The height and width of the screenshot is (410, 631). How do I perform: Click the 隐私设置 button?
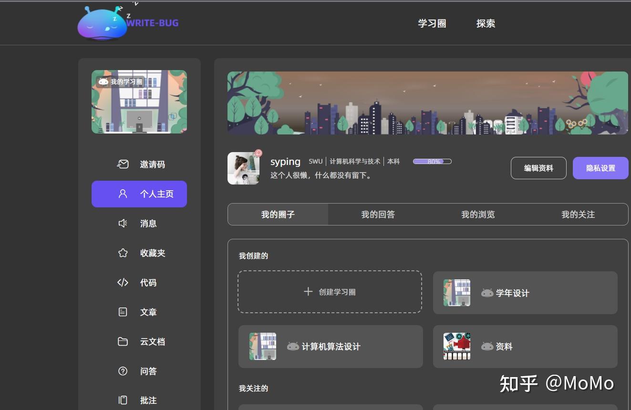click(x=600, y=168)
